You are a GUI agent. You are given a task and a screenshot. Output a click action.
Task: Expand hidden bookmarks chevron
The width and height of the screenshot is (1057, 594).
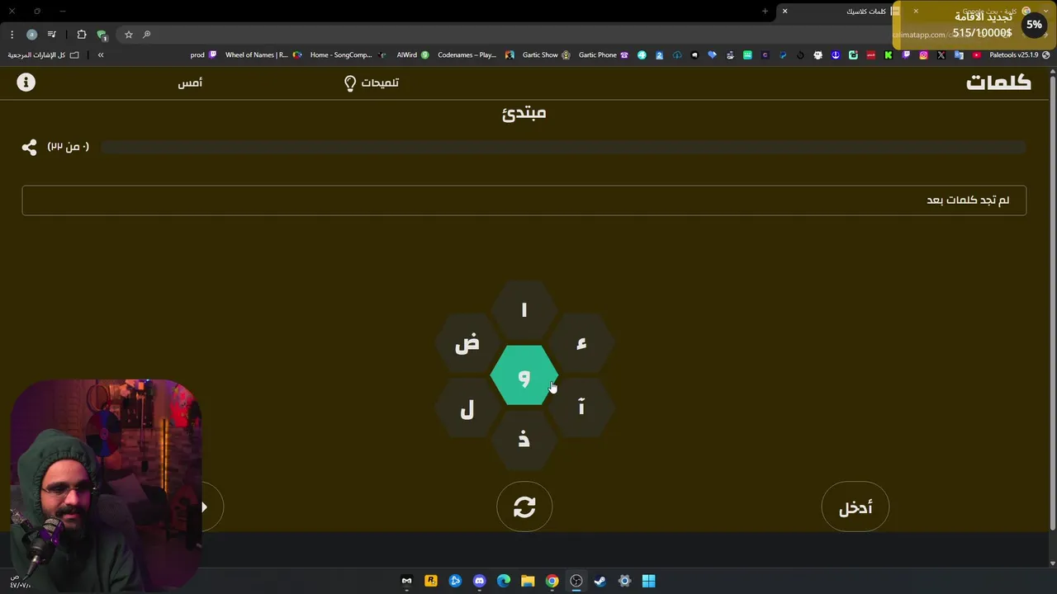tap(101, 55)
